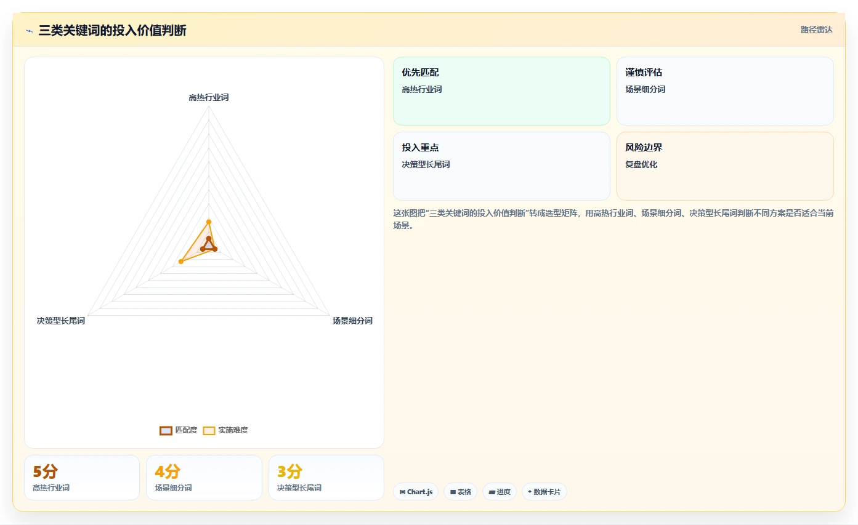Select the 数据卡片 tag chip
This screenshot has height=525, width=858.
[544, 492]
